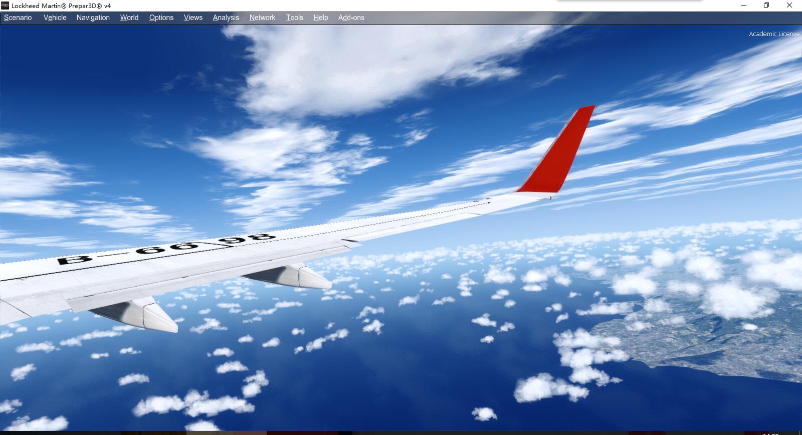Close the Prepar3D window
The width and height of the screenshot is (802, 435).
[x=789, y=6]
